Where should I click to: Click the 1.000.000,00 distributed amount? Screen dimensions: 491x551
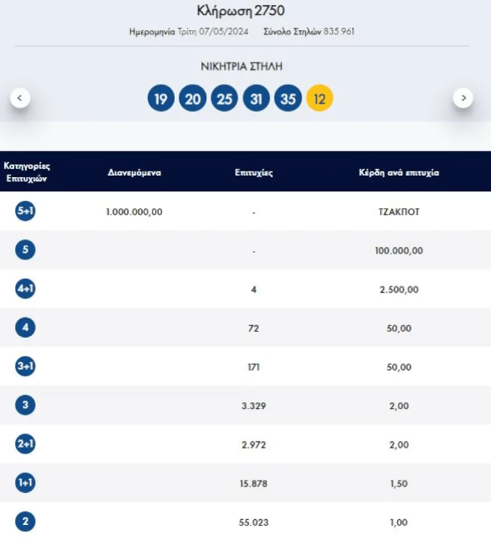(x=134, y=212)
